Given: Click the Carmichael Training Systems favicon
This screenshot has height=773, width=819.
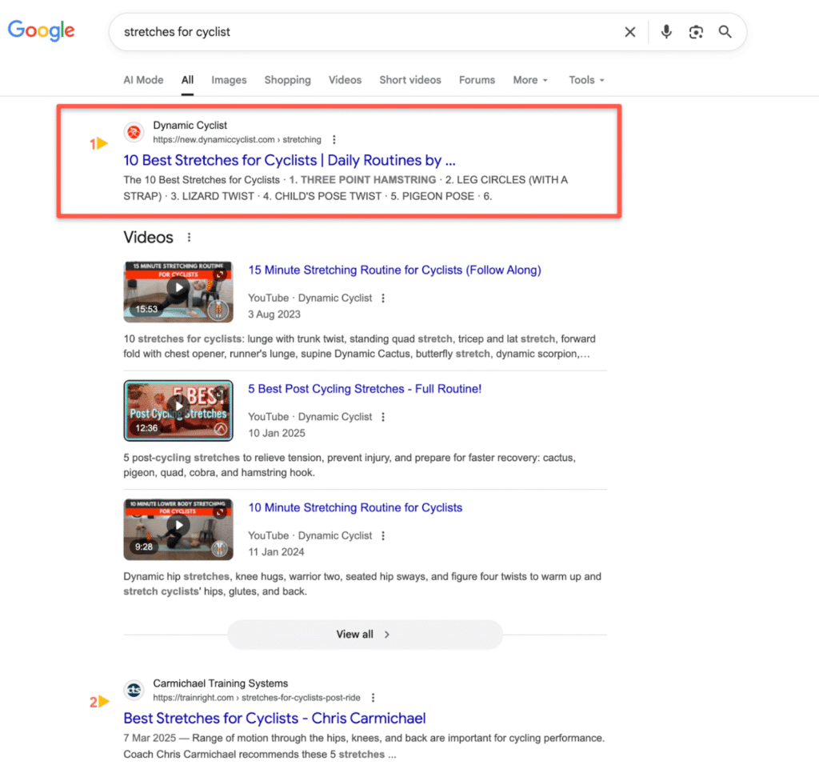Looking at the screenshot, I should pyautogui.click(x=133, y=689).
